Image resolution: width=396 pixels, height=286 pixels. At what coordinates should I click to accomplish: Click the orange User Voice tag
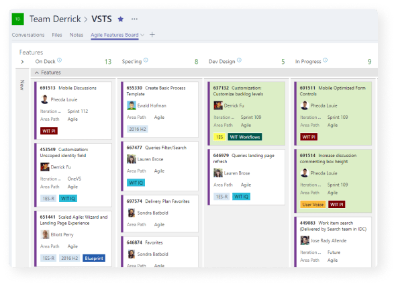313,204
